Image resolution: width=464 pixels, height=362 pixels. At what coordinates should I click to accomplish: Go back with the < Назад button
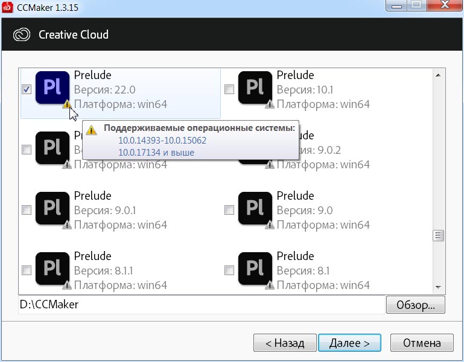[x=285, y=343]
